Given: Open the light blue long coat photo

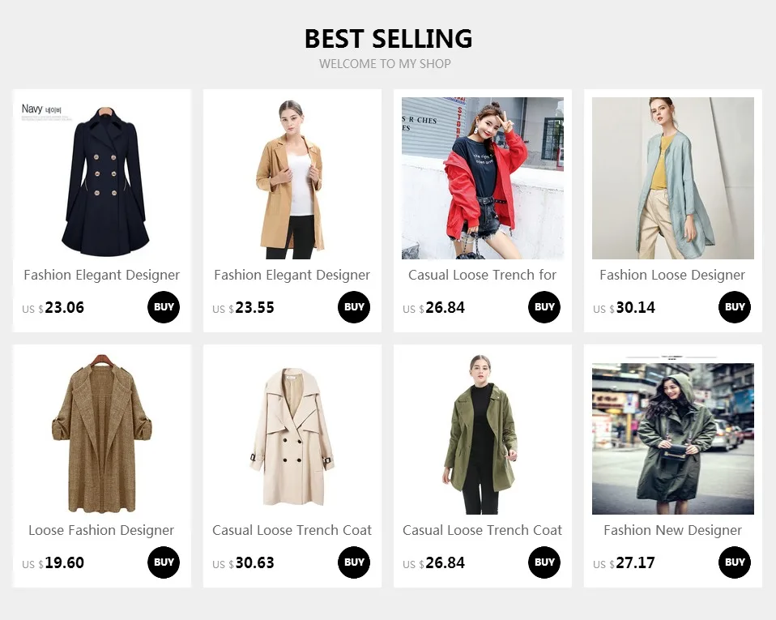Looking at the screenshot, I should 673,178.
